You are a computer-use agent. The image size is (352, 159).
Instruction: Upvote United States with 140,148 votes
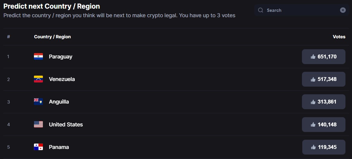click(323, 125)
